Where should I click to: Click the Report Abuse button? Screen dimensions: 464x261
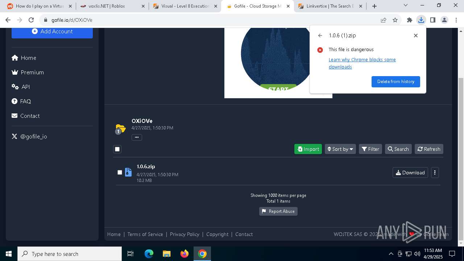(278, 211)
